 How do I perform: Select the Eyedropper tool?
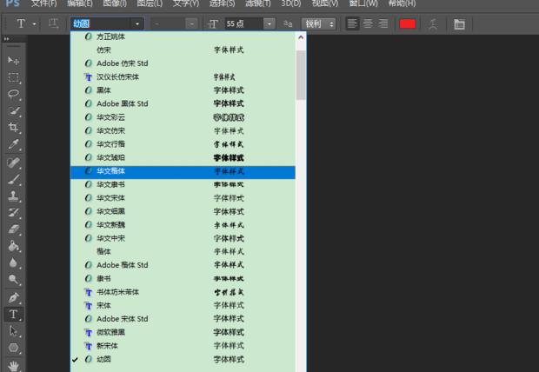click(x=13, y=144)
